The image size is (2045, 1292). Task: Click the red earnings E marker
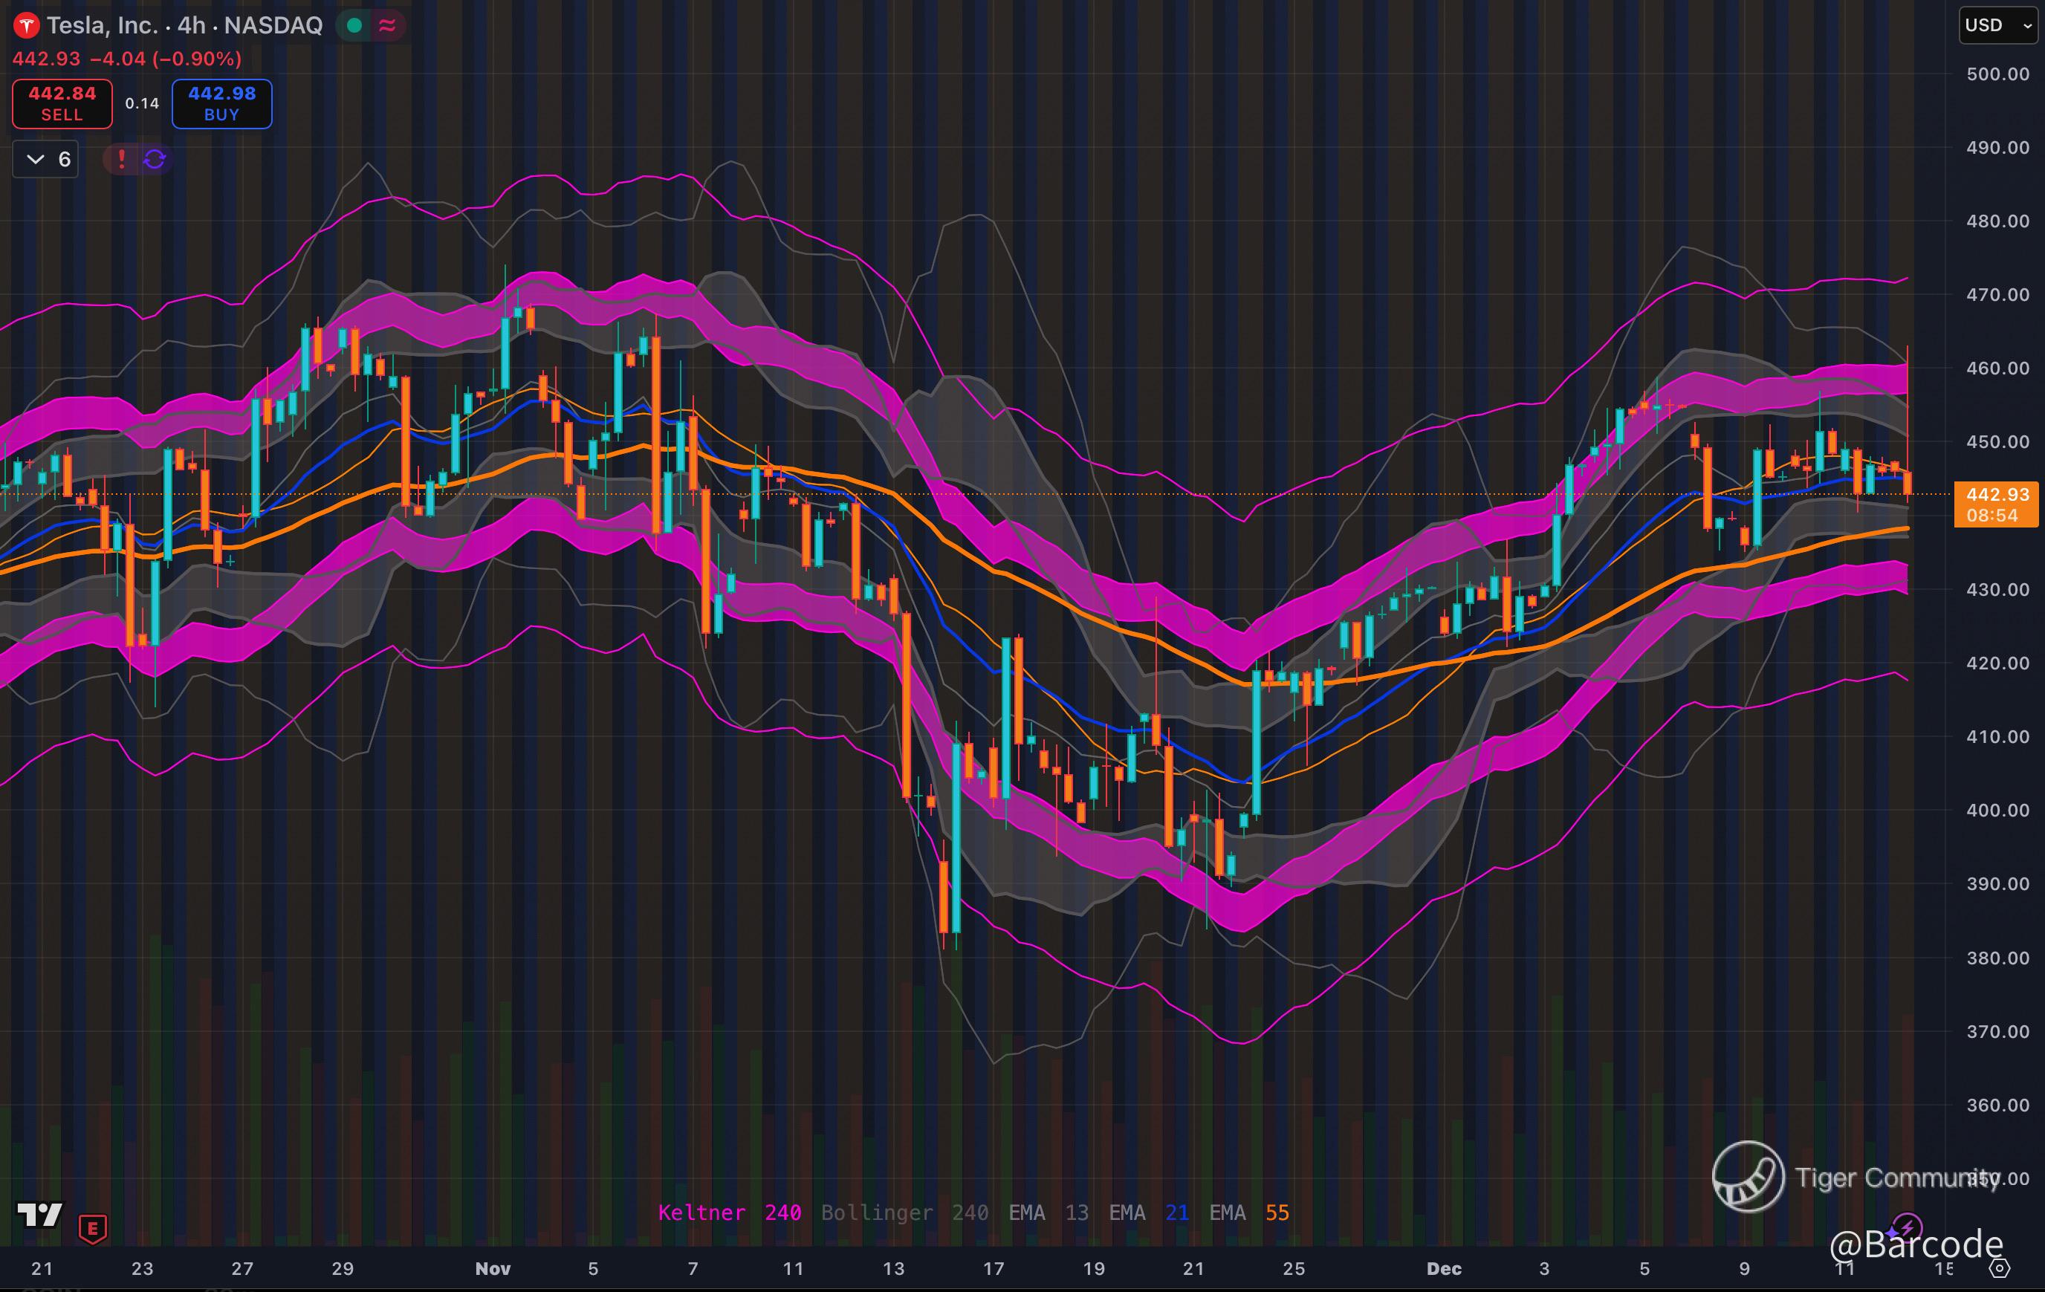coord(93,1227)
